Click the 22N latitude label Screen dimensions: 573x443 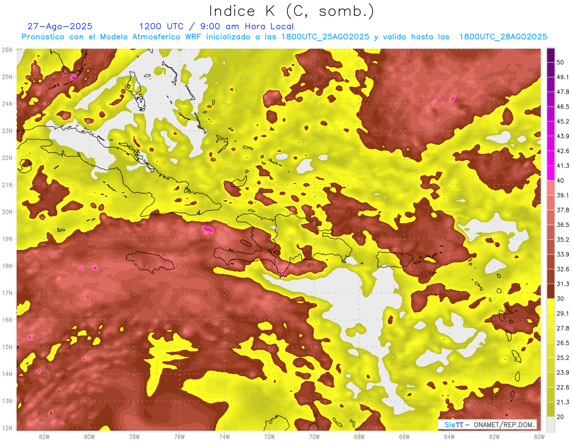7,158
